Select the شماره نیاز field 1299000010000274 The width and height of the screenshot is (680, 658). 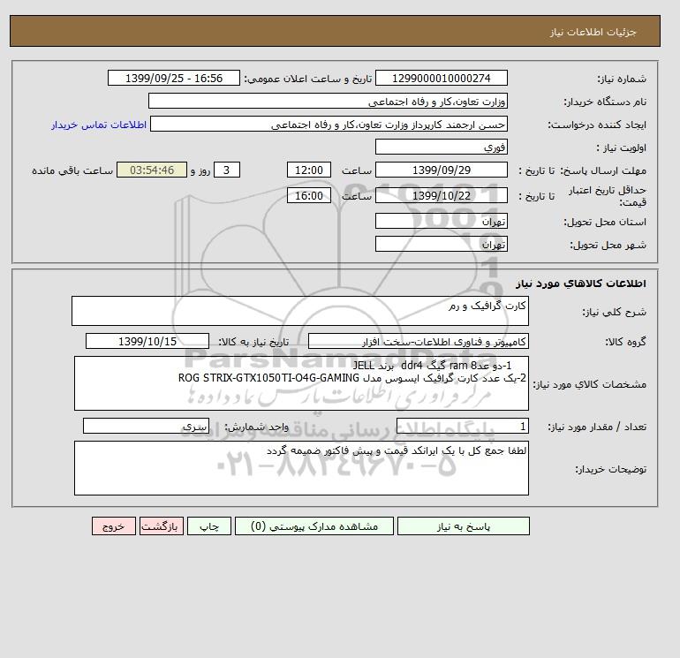point(441,78)
